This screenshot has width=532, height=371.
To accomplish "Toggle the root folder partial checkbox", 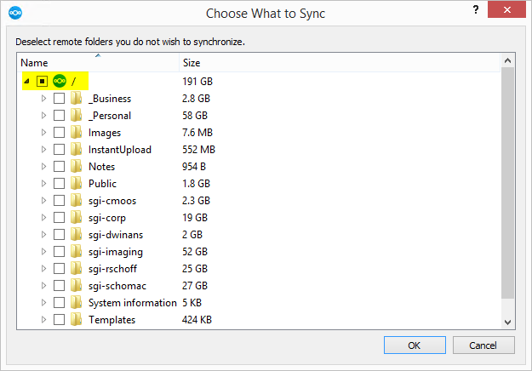I will (x=42, y=81).
